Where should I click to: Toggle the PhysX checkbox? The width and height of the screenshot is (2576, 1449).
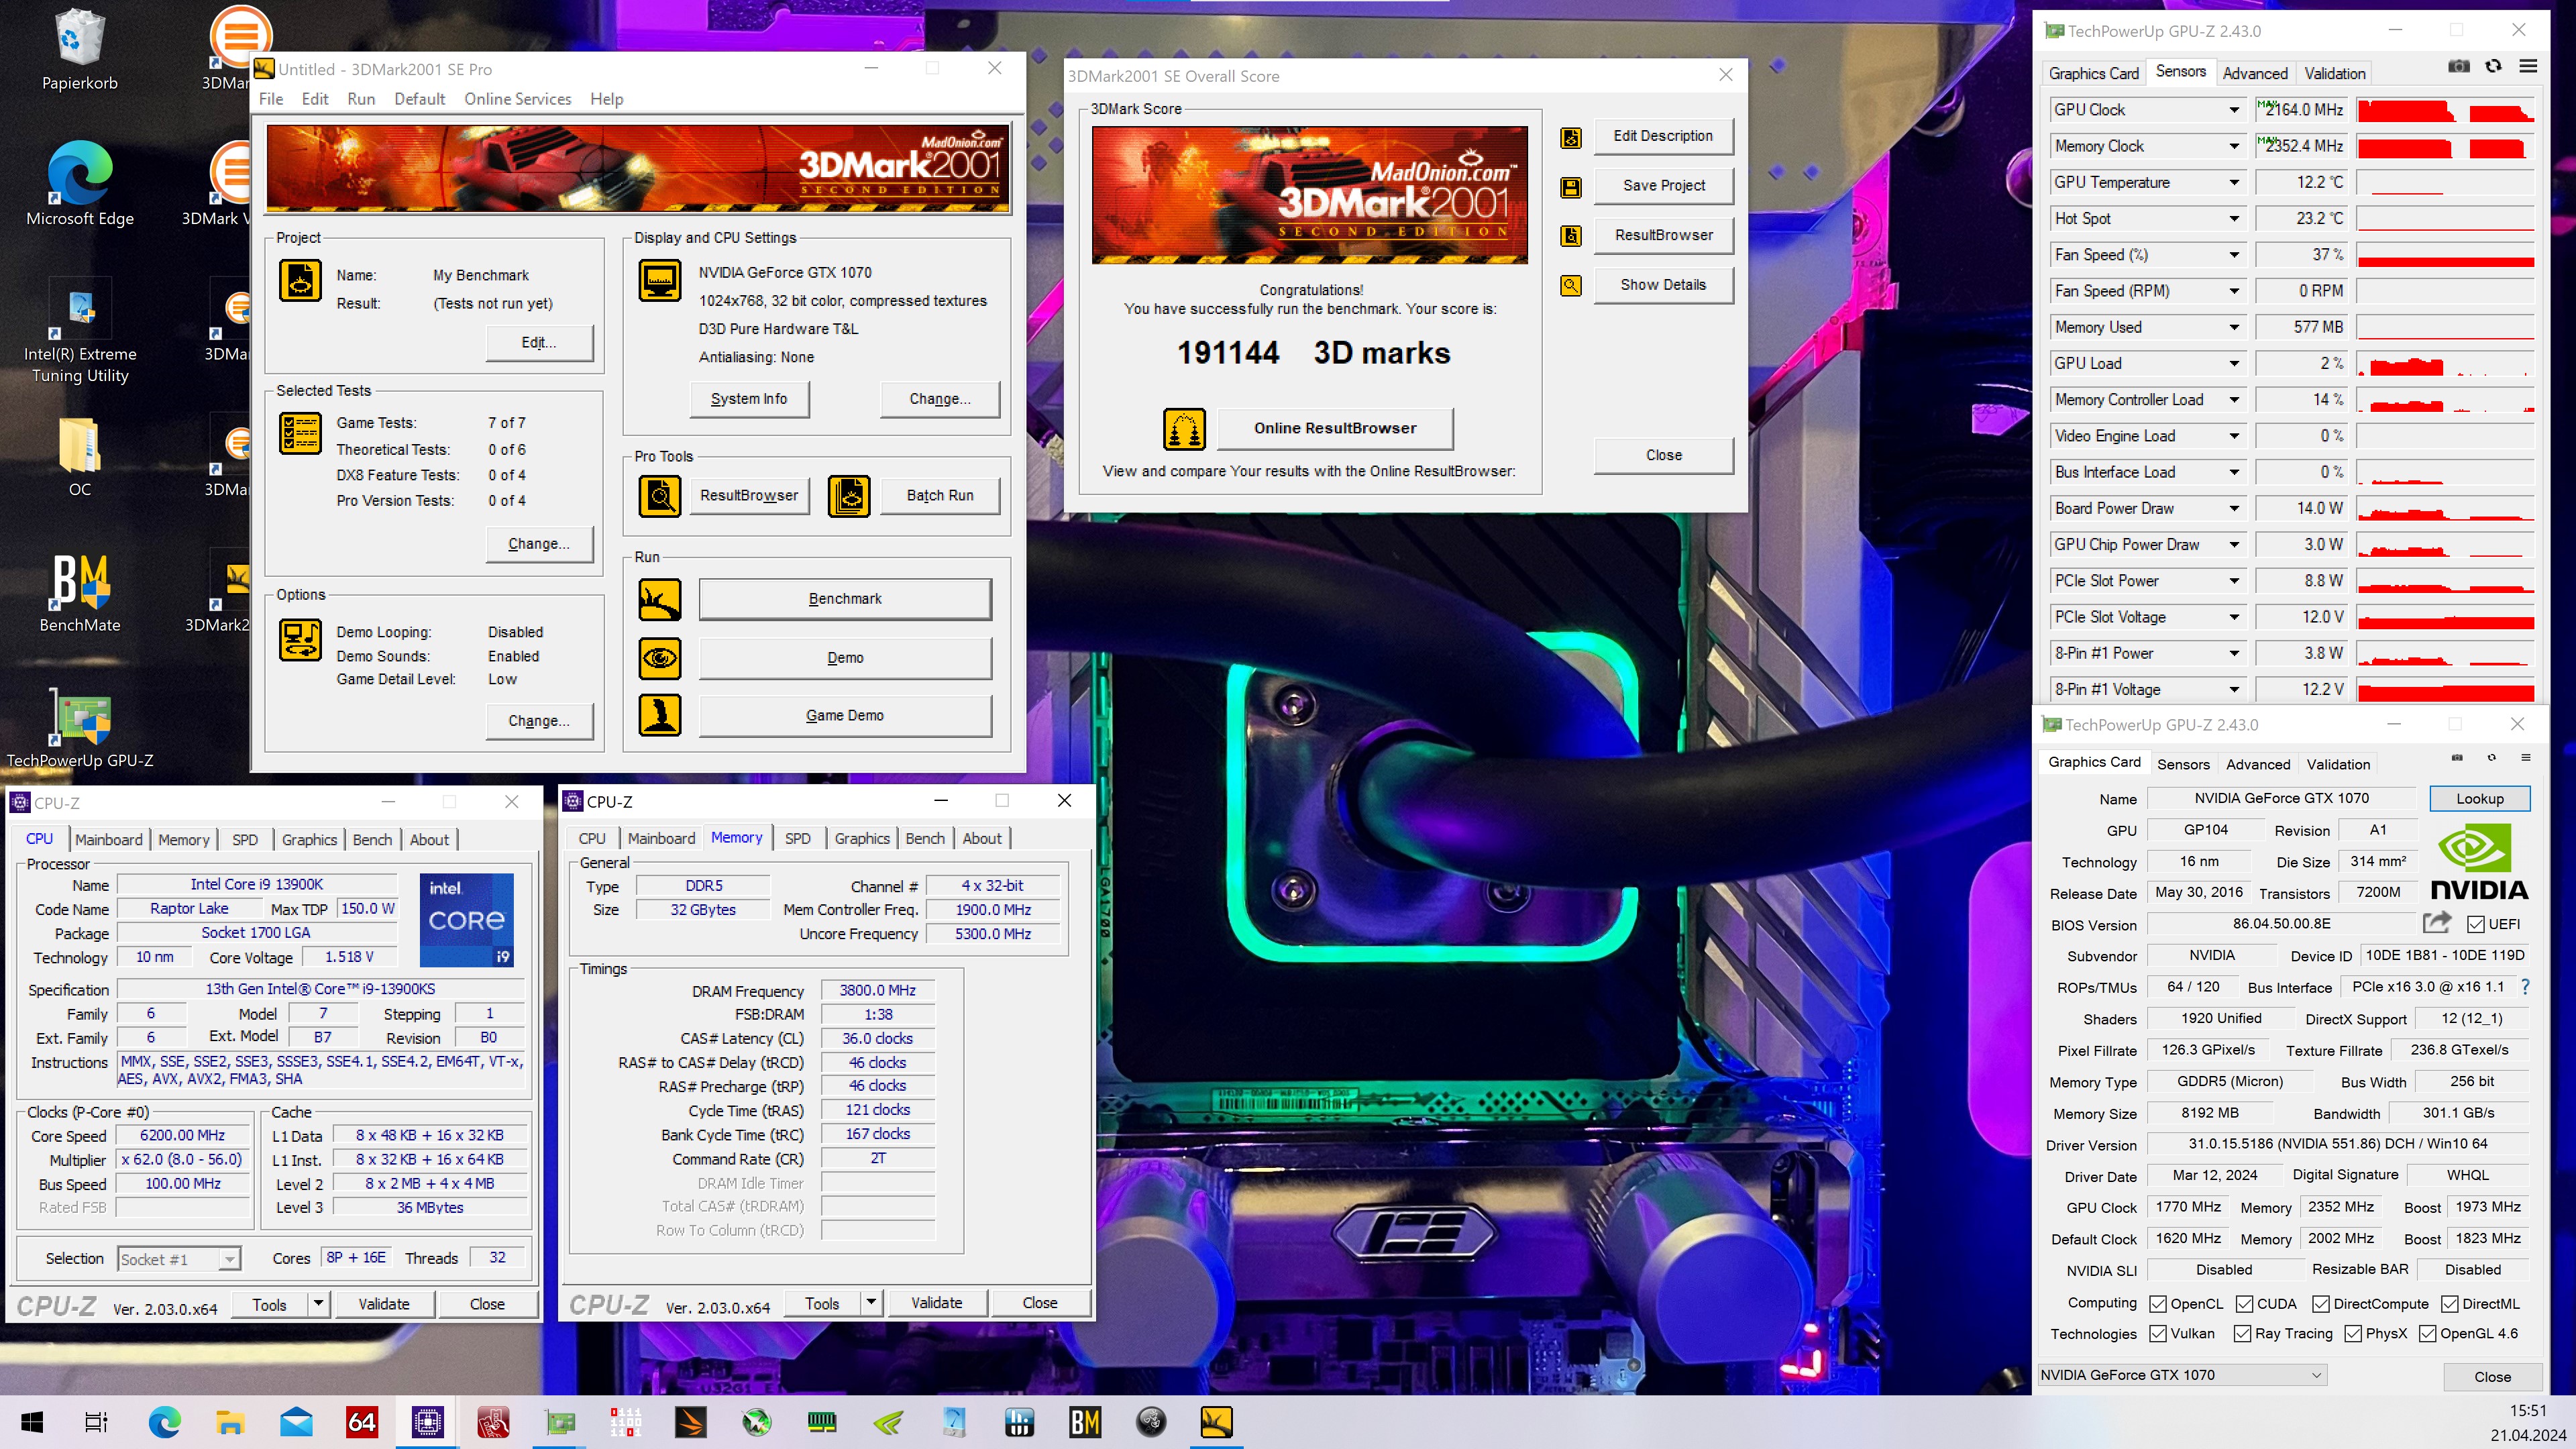click(x=2353, y=1334)
